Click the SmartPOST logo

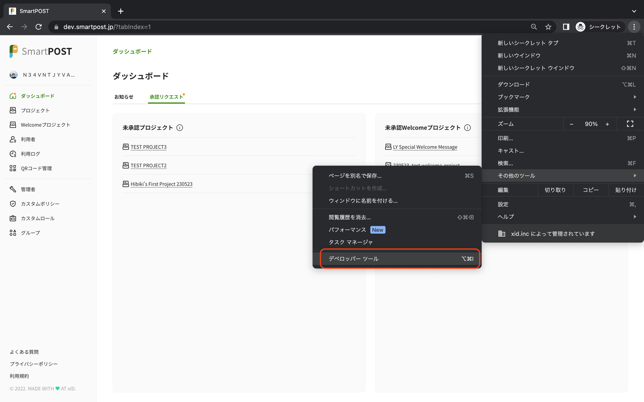(x=41, y=51)
